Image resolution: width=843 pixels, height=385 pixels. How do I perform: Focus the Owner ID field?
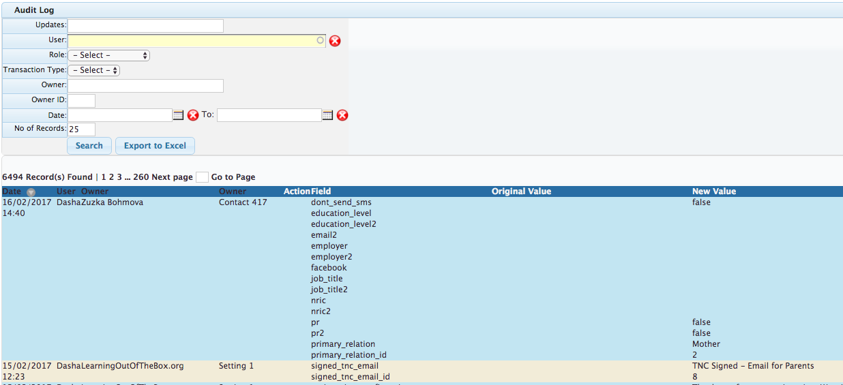click(x=81, y=101)
